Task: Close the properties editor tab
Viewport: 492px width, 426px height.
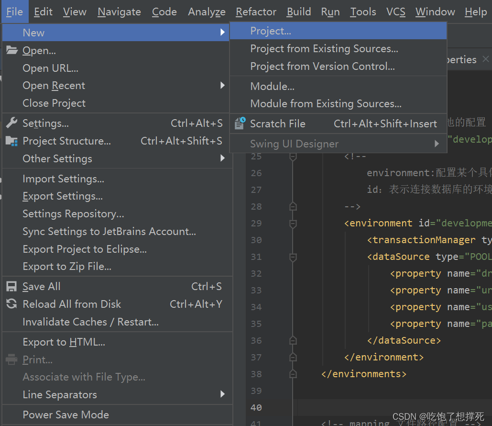Action: tap(485, 59)
